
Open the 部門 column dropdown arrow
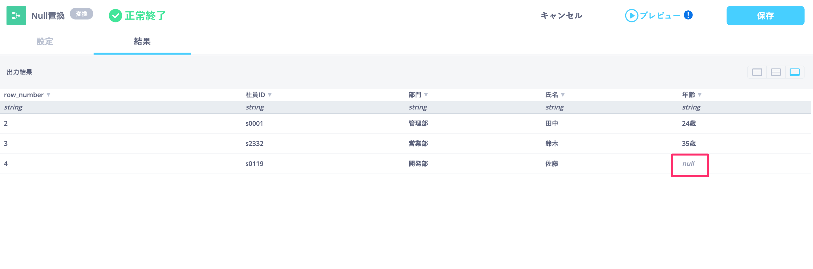pos(426,95)
